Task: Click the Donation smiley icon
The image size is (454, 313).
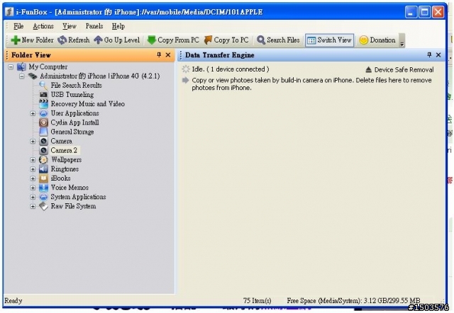Action: tap(364, 40)
